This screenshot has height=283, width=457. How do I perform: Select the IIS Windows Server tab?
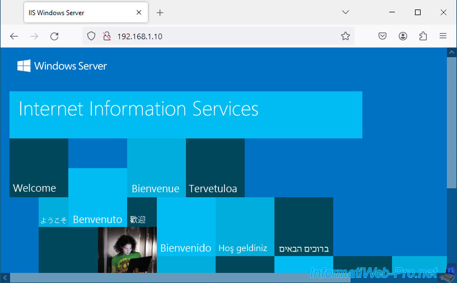point(86,12)
